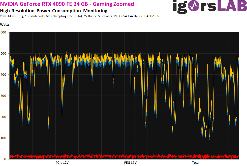Click the chart title 'NVIDIA GeForce RTX 4090 FE 24 GB - Gaming Zoomed'
Viewport: 247px width, 166px height.
point(67,4)
